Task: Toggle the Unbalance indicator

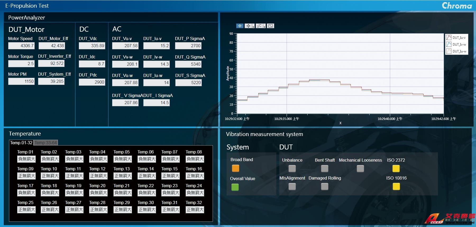Action: pyautogui.click(x=292, y=168)
